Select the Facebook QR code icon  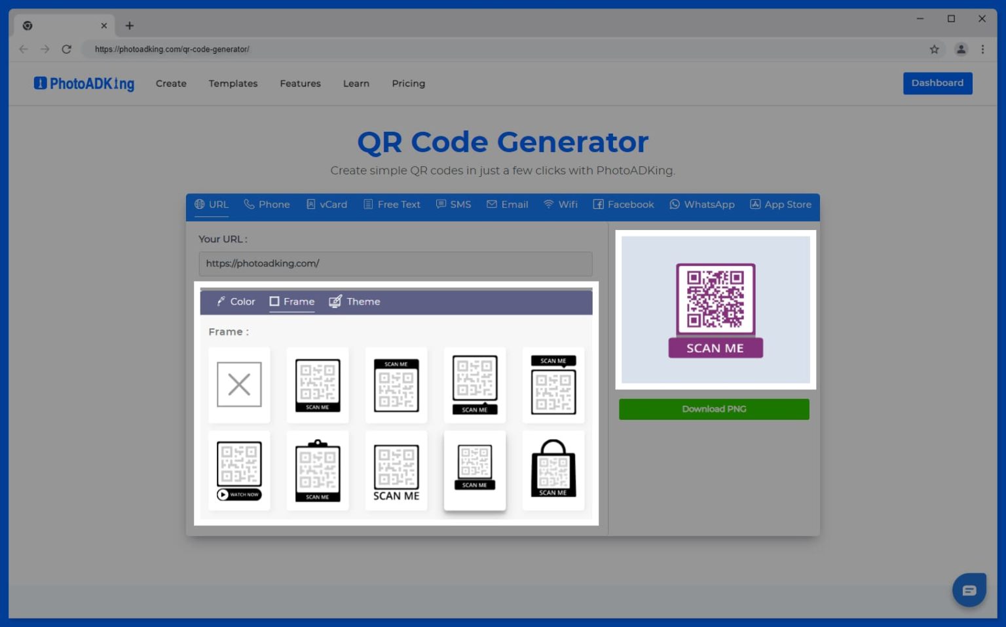pos(599,204)
